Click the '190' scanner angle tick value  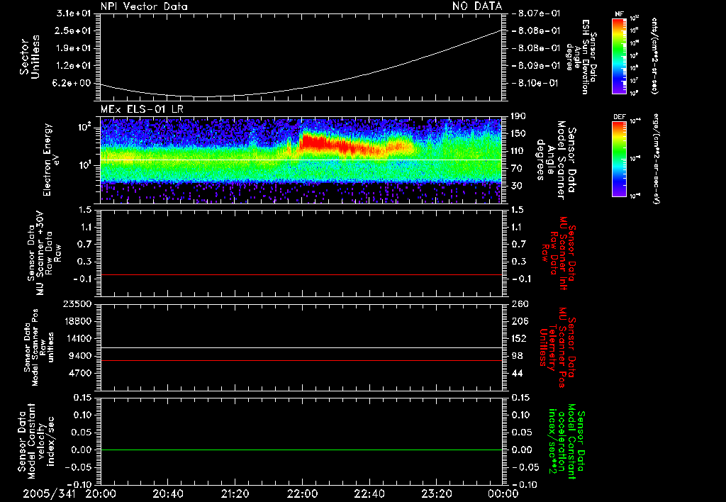point(518,116)
